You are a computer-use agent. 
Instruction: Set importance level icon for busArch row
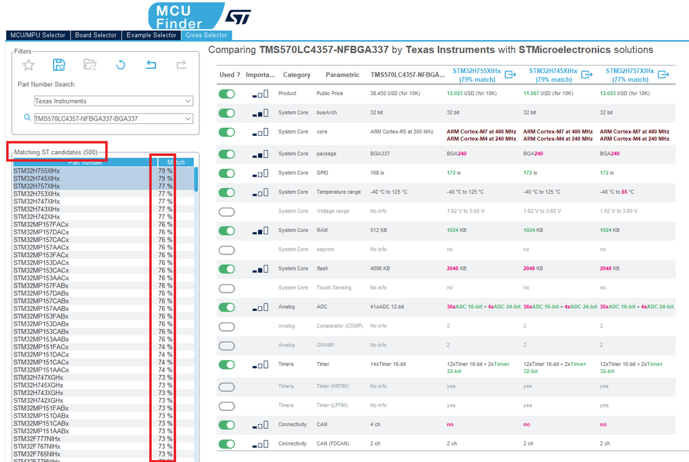pyautogui.click(x=260, y=113)
